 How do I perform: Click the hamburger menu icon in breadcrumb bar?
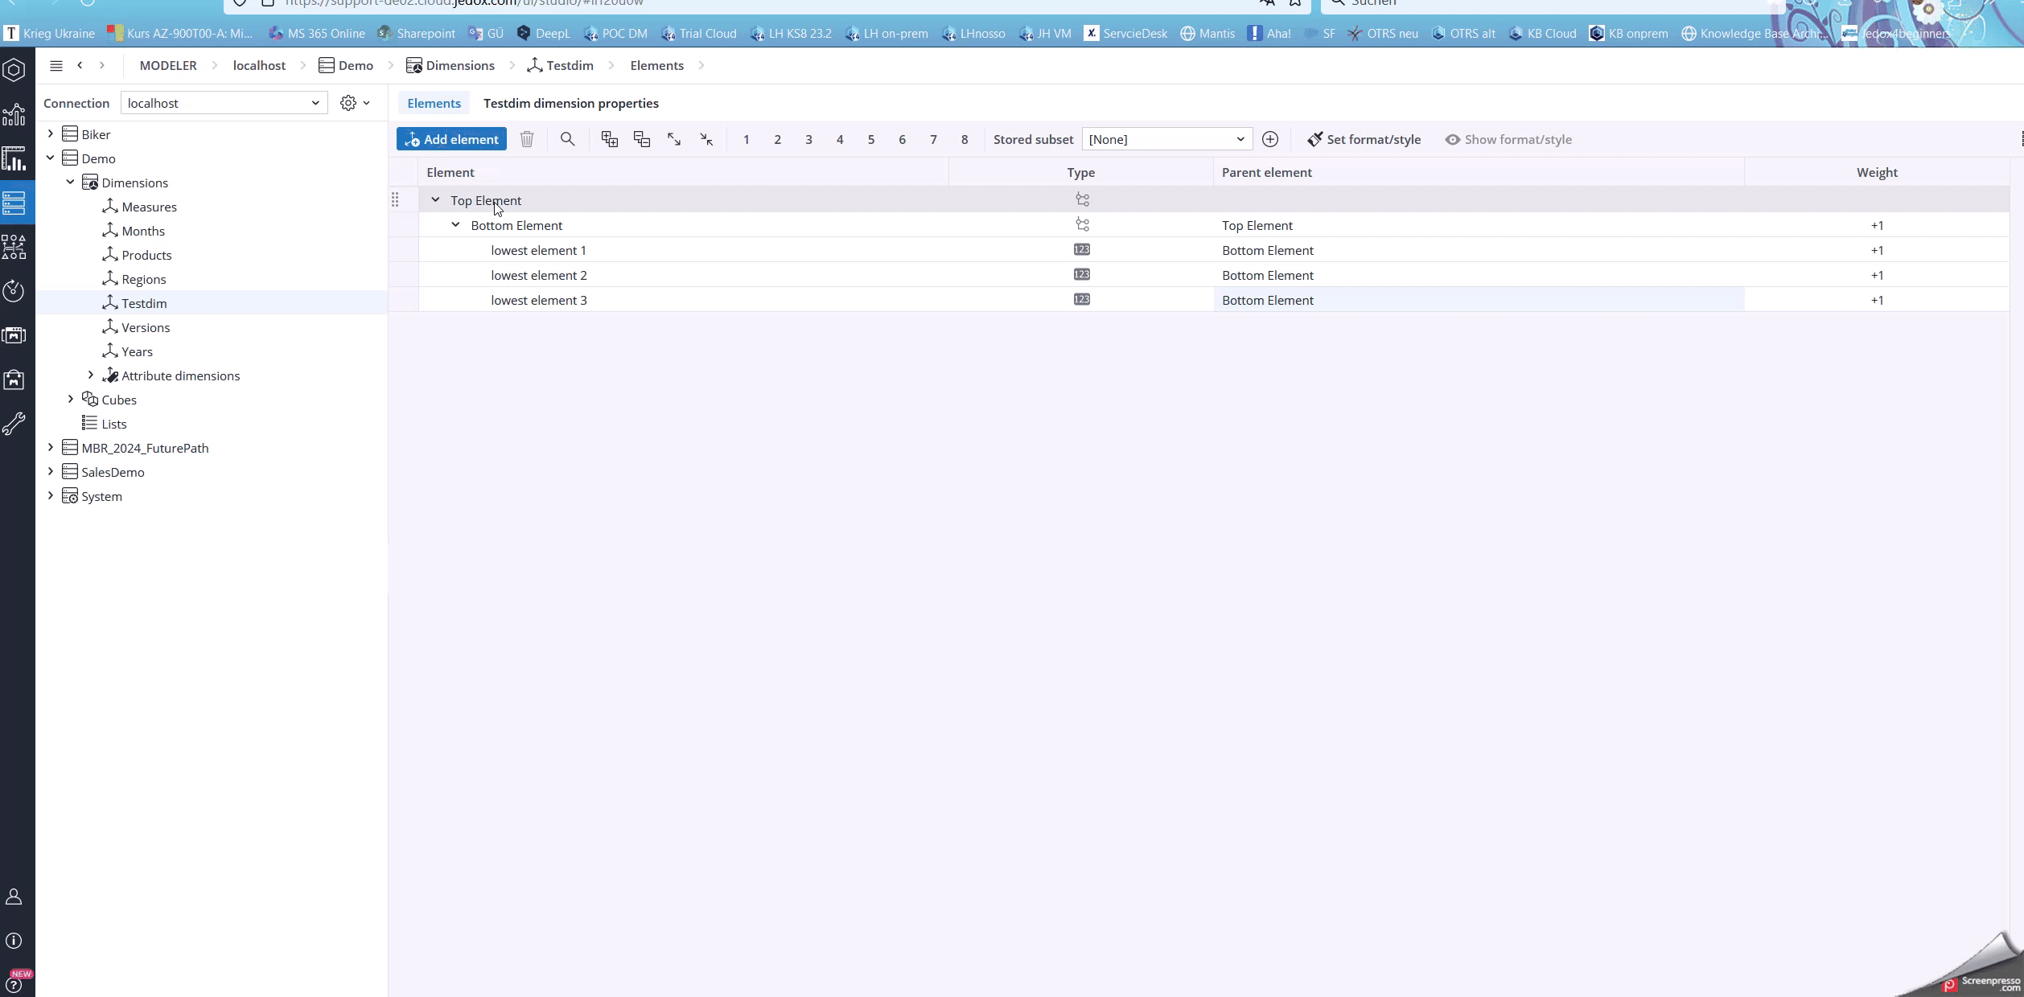[x=56, y=66]
